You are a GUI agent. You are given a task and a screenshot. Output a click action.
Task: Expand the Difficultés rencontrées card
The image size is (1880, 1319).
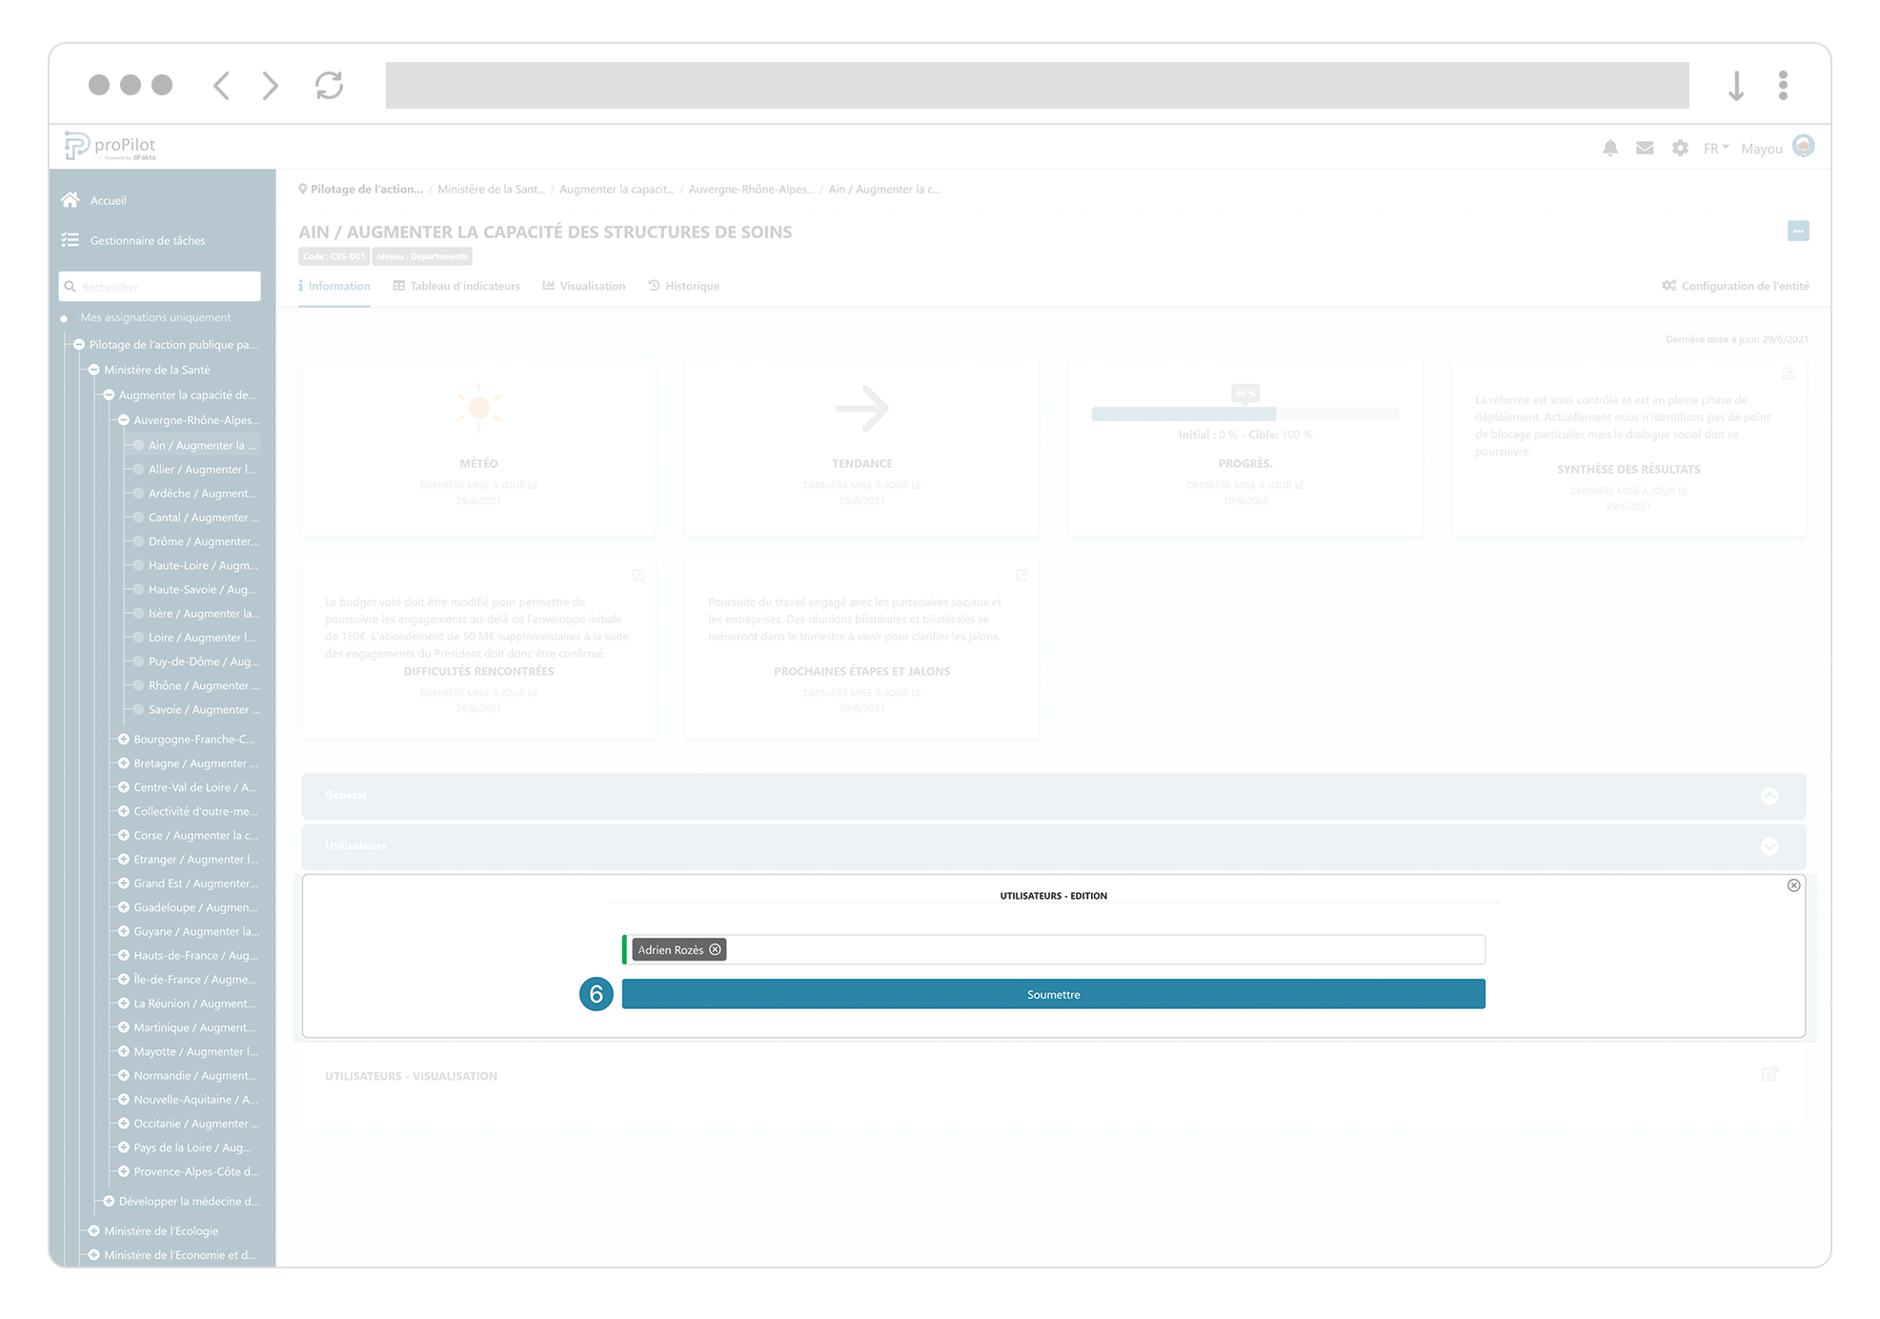638,576
